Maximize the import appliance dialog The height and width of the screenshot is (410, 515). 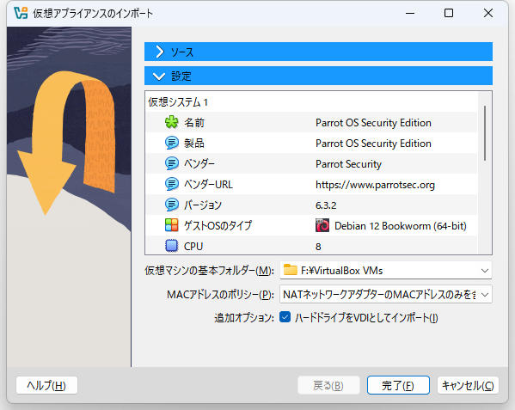tap(449, 13)
